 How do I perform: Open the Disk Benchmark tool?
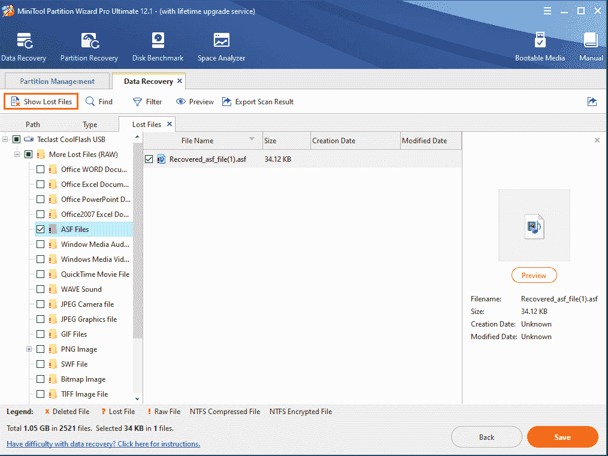pos(158,47)
